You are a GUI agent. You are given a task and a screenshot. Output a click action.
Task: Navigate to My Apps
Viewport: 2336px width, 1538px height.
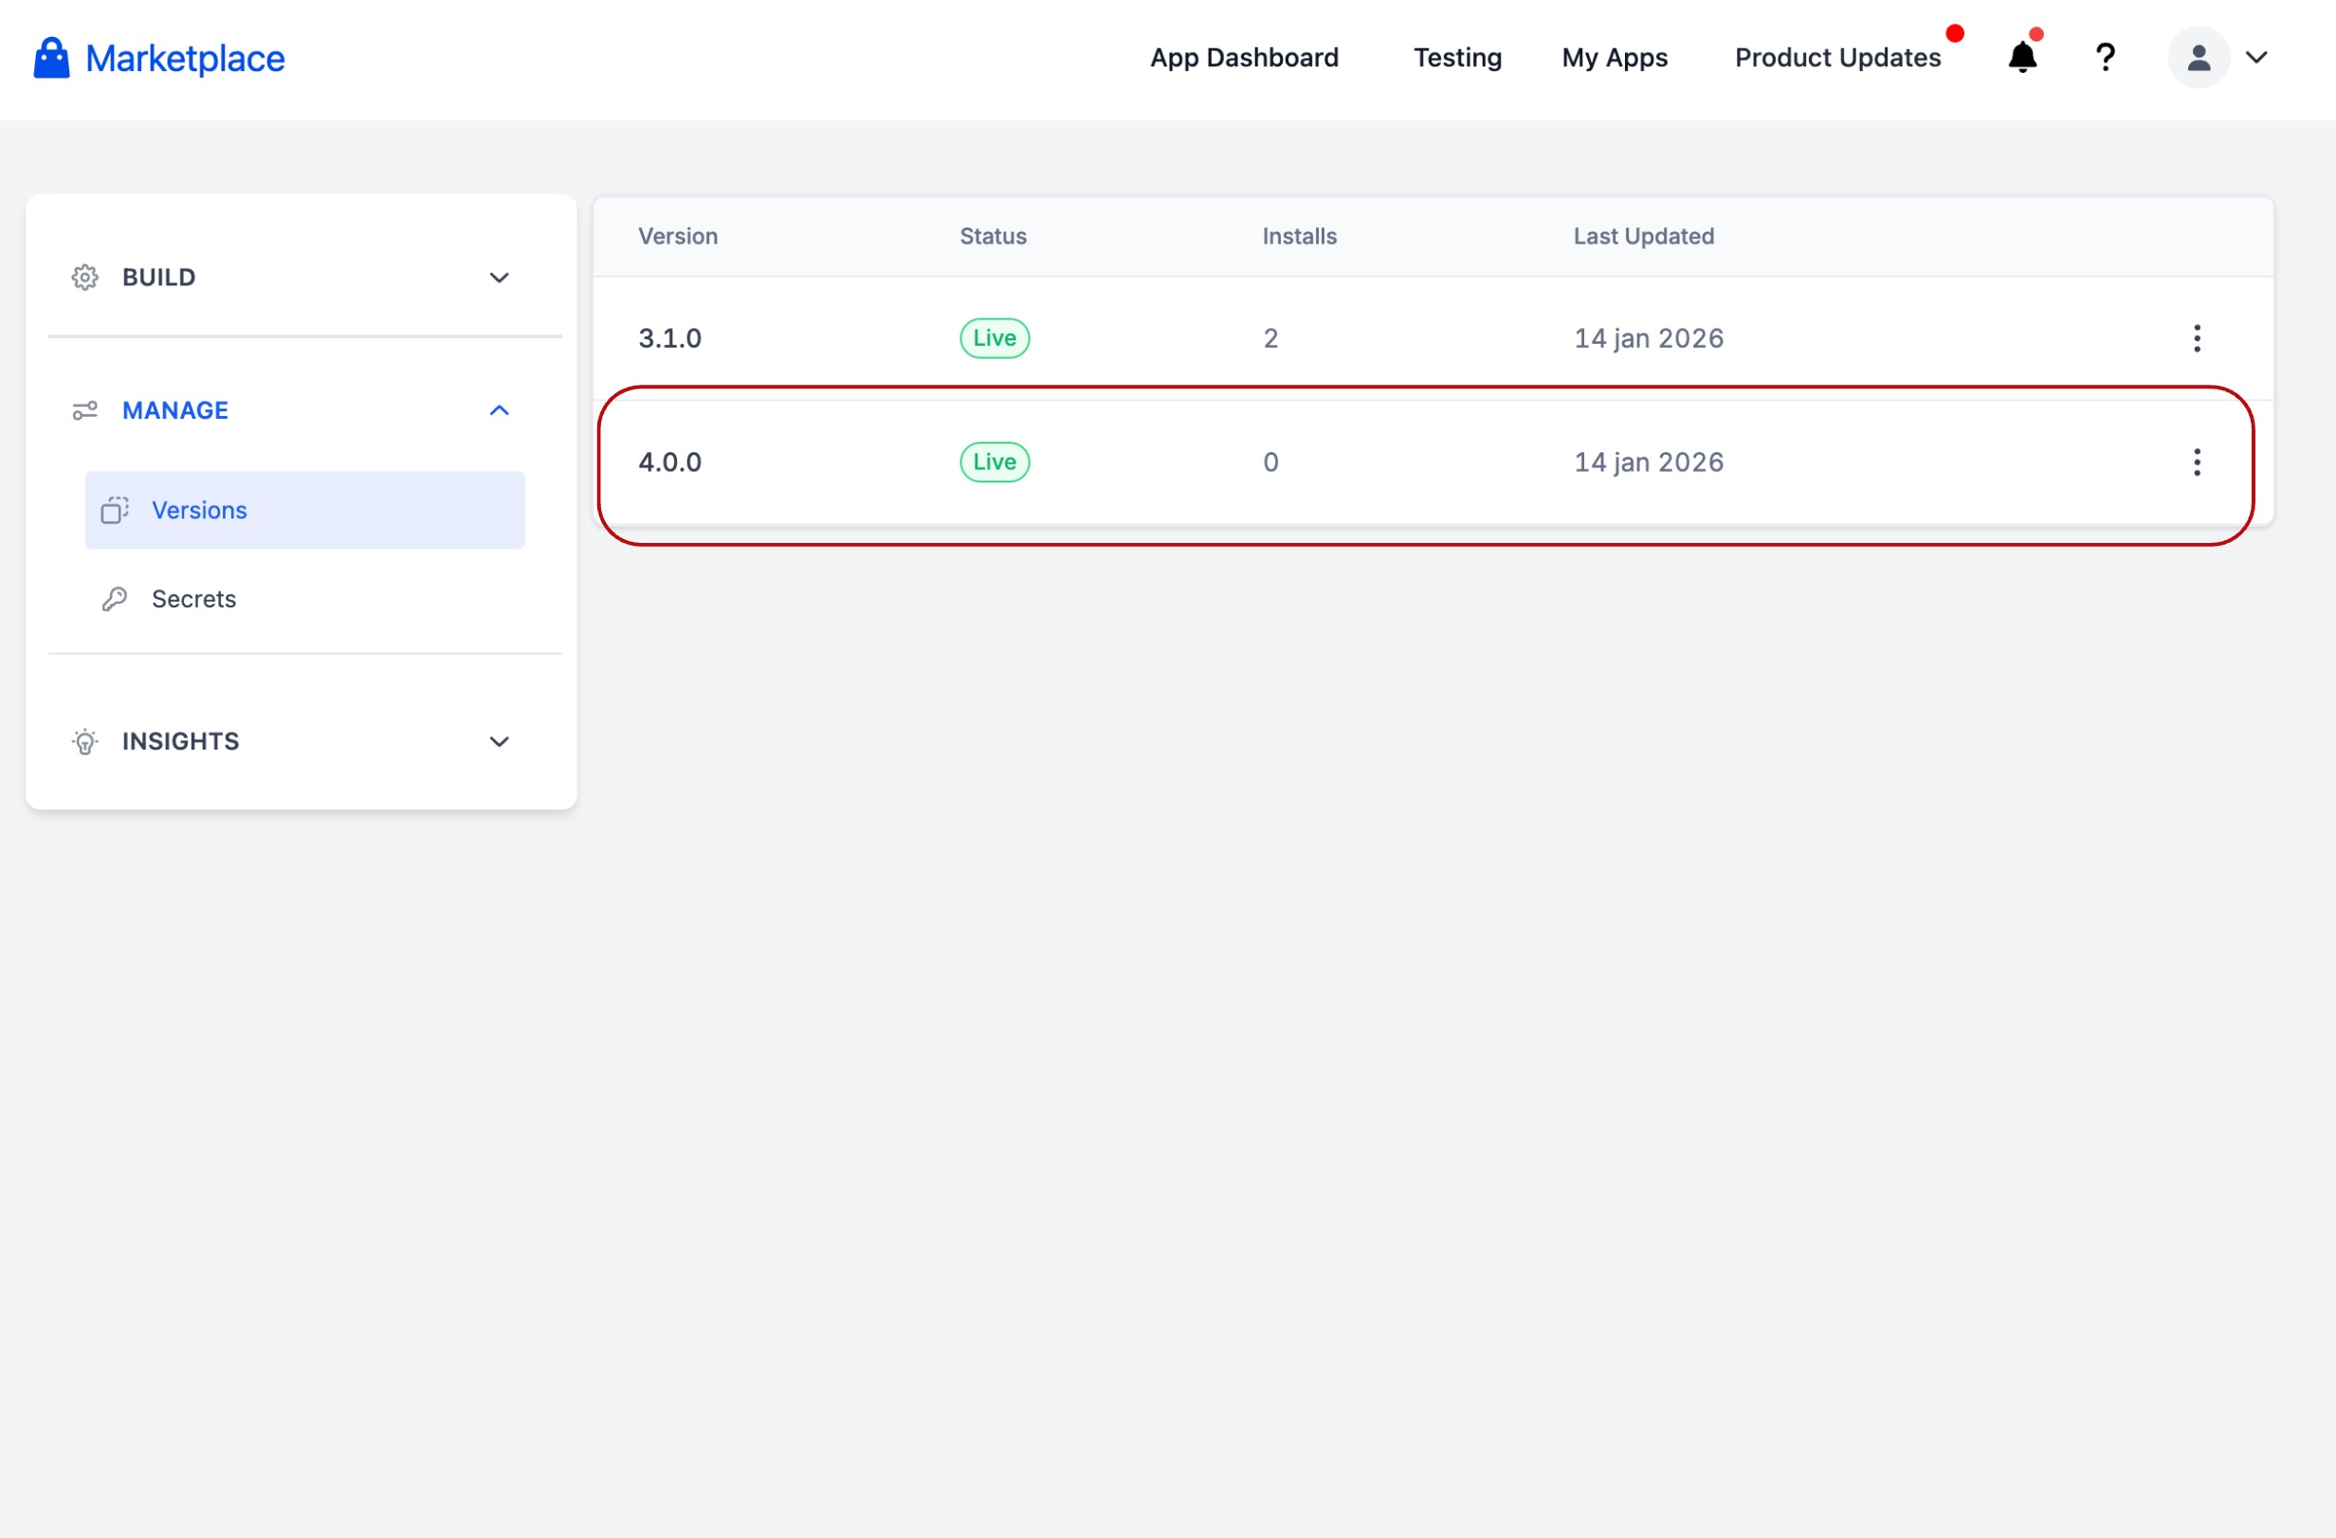click(1614, 58)
